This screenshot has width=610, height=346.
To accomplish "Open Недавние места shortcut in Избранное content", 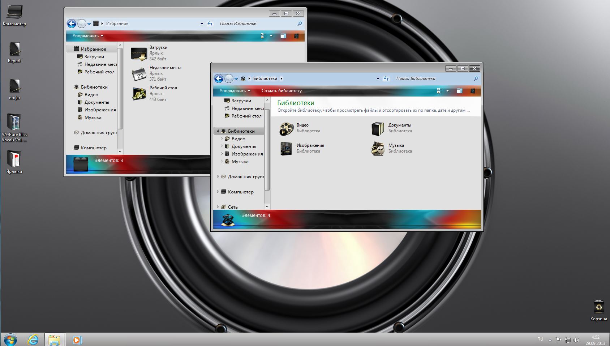I will 156,74.
